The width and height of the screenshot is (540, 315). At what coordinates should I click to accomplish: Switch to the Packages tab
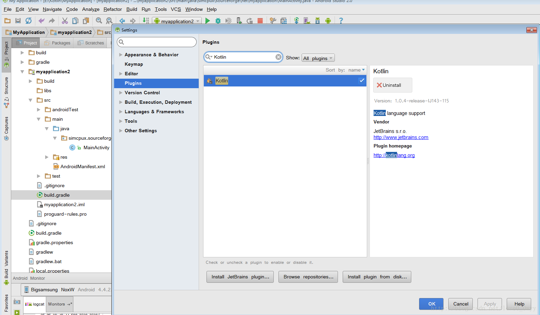coord(57,43)
